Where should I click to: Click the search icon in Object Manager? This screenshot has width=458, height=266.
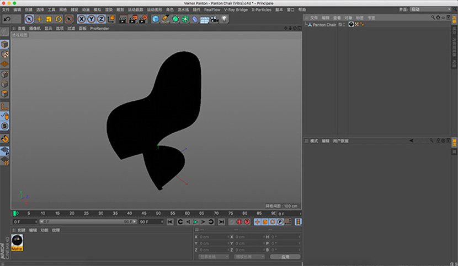(x=433, y=18)
